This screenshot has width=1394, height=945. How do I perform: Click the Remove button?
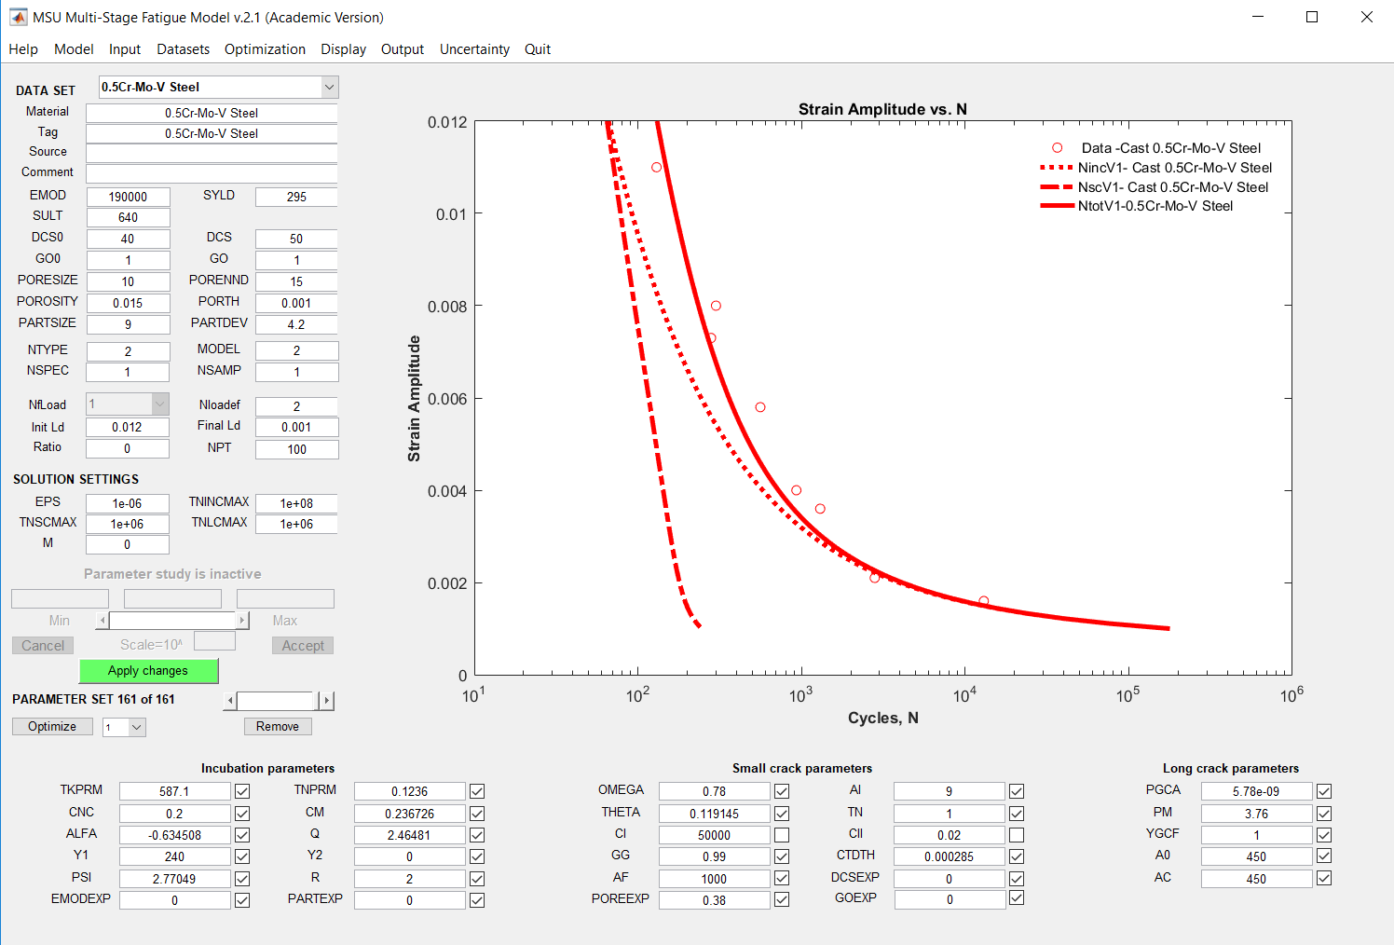278,727
